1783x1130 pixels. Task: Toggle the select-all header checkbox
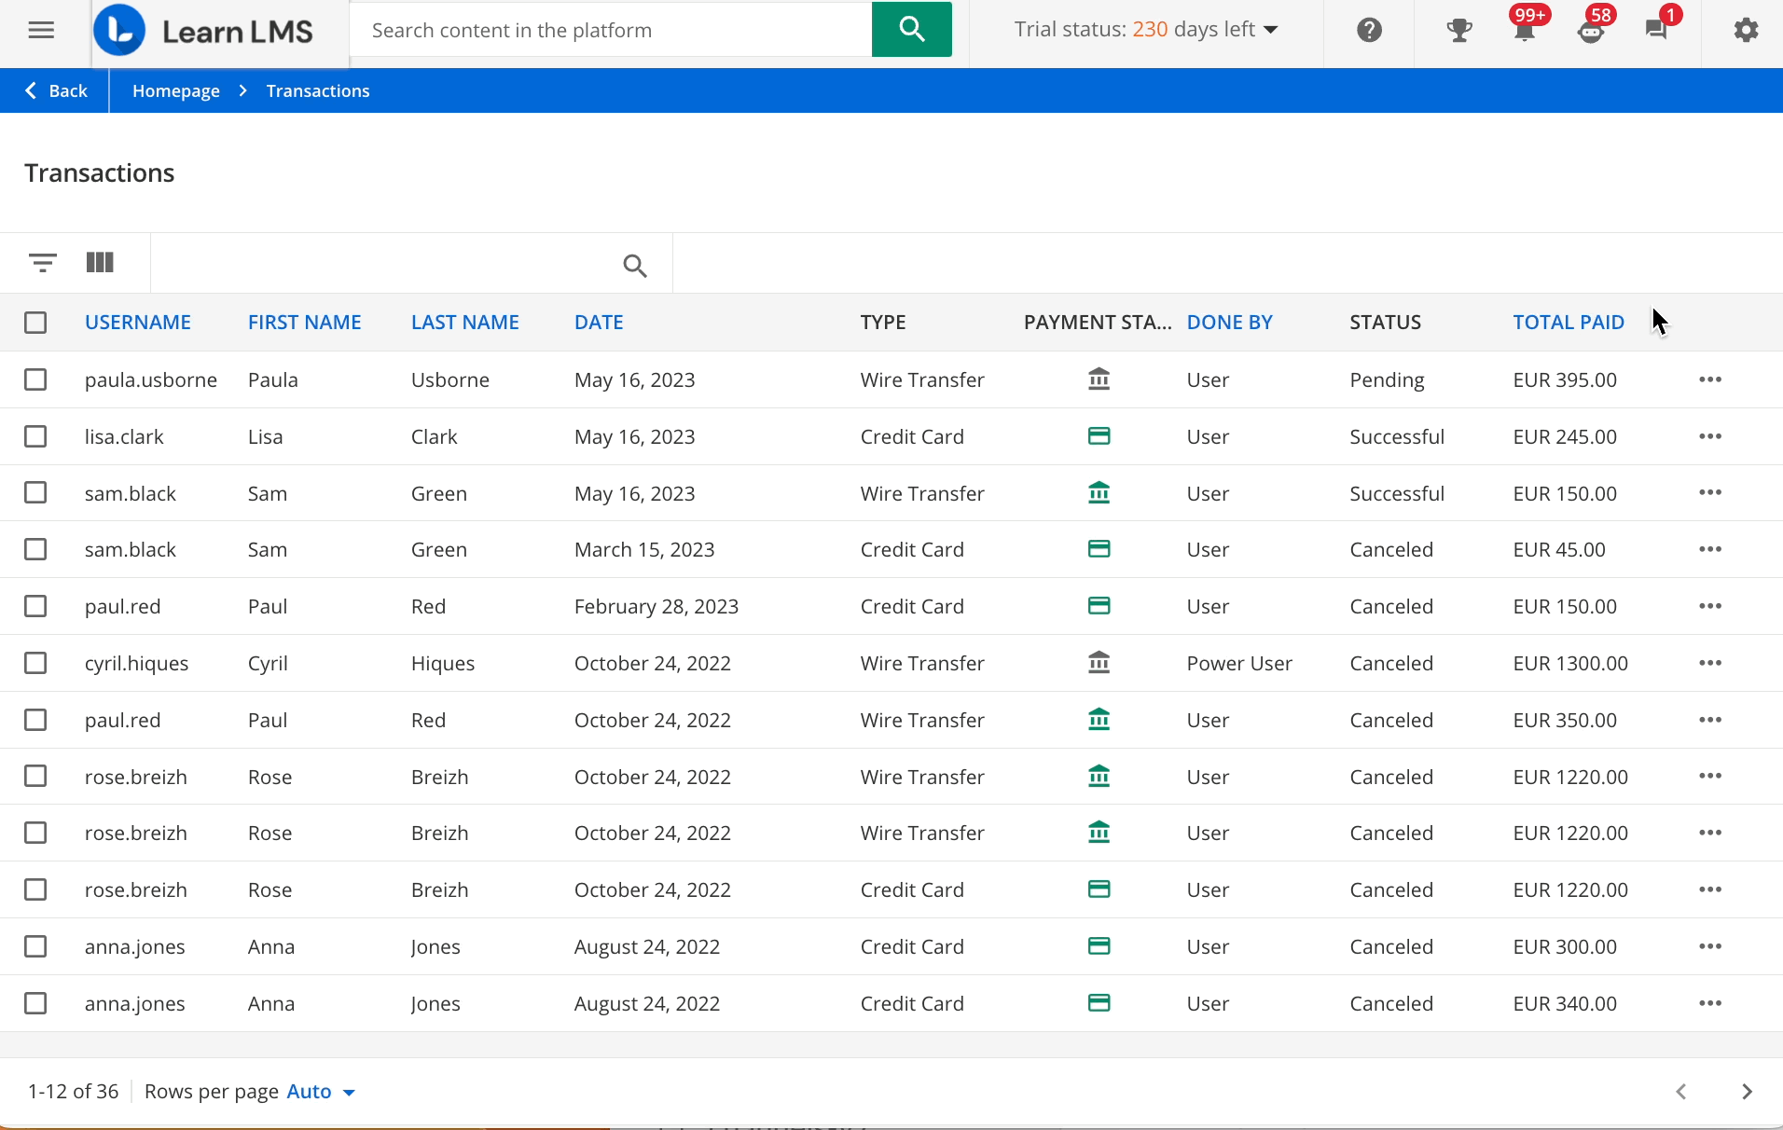pyautogui.click(x=35, y=323)
